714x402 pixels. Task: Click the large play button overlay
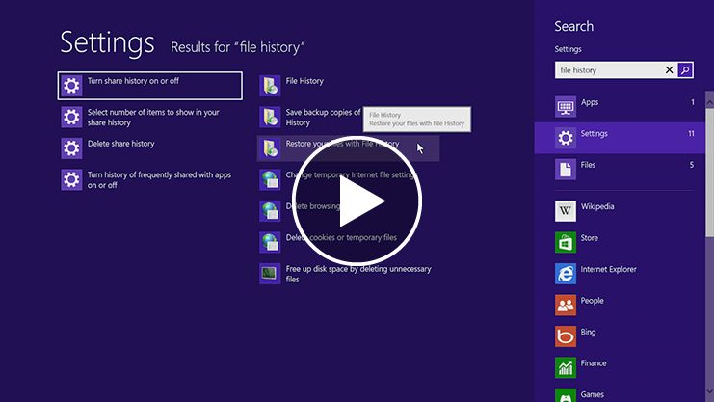tap(357, 201)
